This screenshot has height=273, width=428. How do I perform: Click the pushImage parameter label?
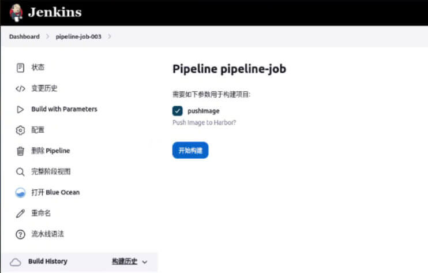(204, 111)
